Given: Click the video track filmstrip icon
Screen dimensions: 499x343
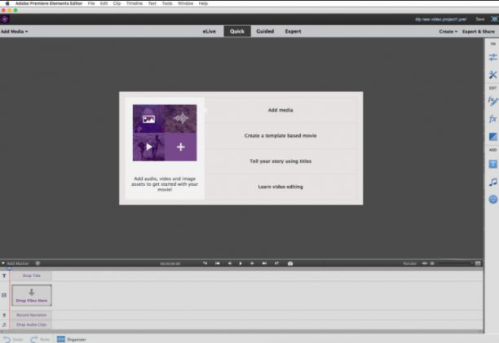Looking at the screenshot, I should [x=4, y=295].
